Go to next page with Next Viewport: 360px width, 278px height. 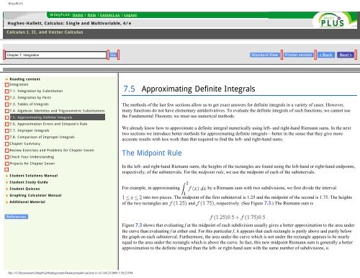tap(346, 55)
